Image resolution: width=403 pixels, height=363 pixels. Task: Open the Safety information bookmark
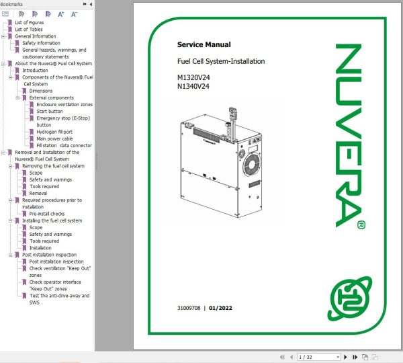(x=41, y=43)
